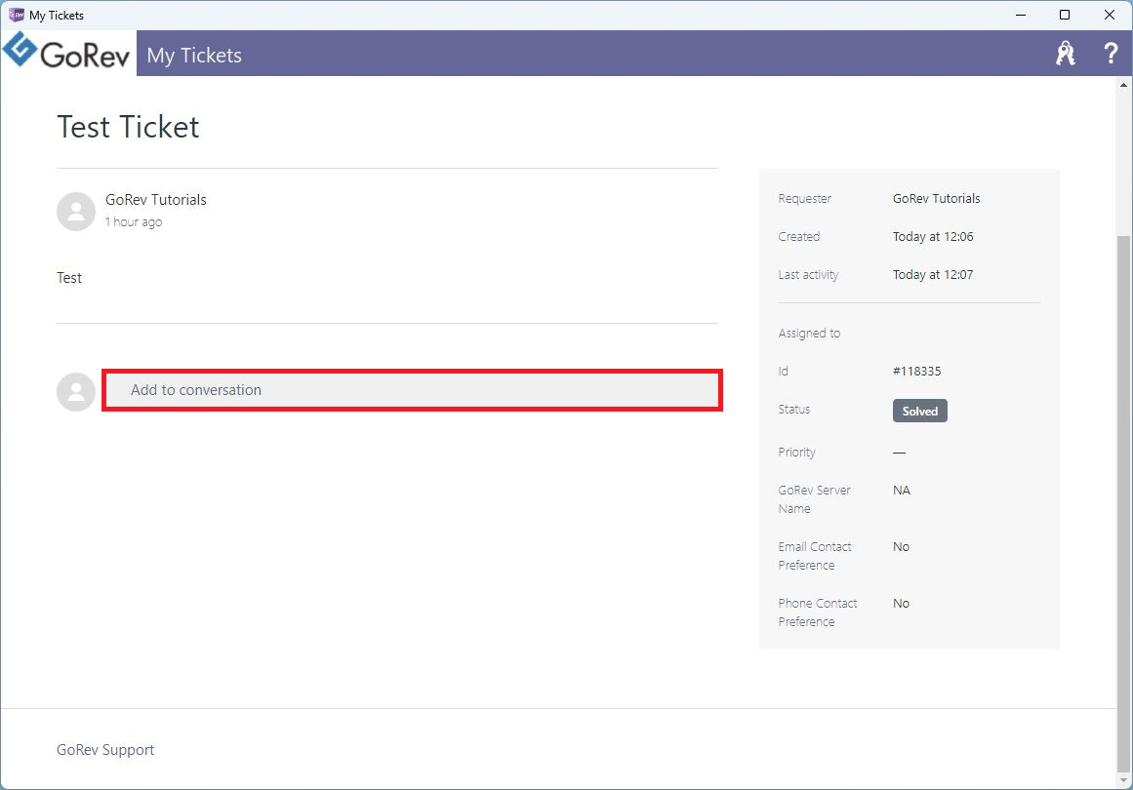Screen dimensions: 1133x790
Task: Minimize the My Tickets window
Action: coord(1020,15)
